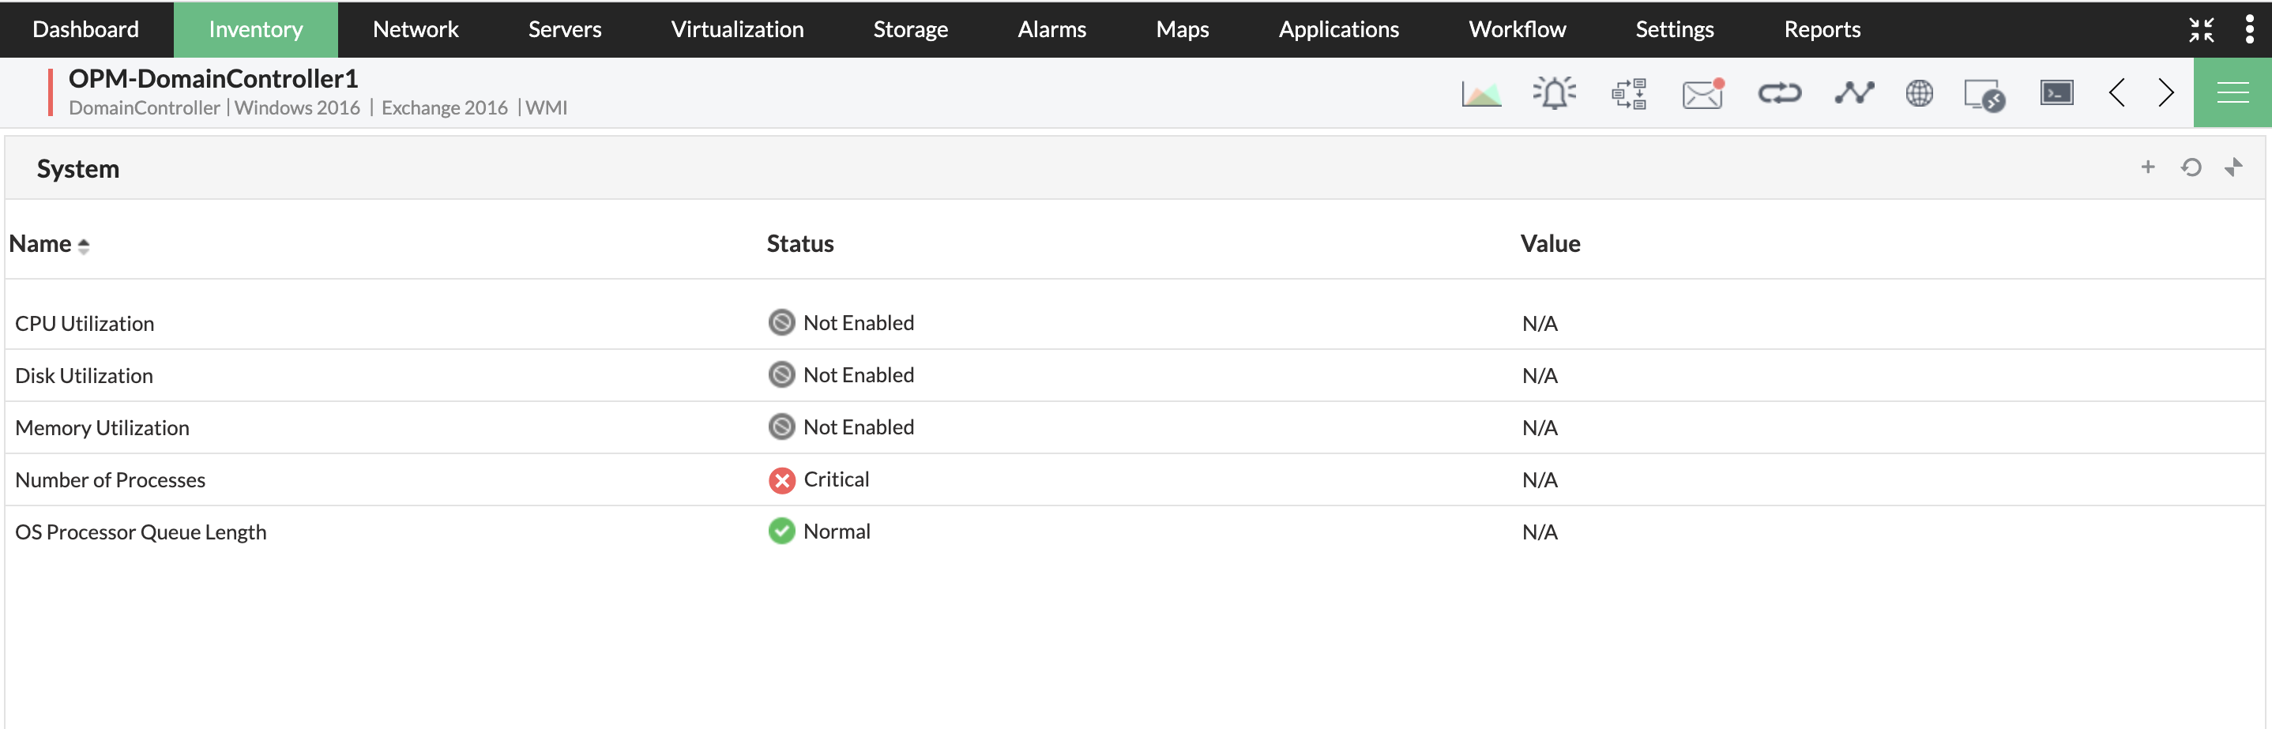This screenshot has width=2272, height=729.
Task: Refresh the System widget
Action: (2191, 167)
